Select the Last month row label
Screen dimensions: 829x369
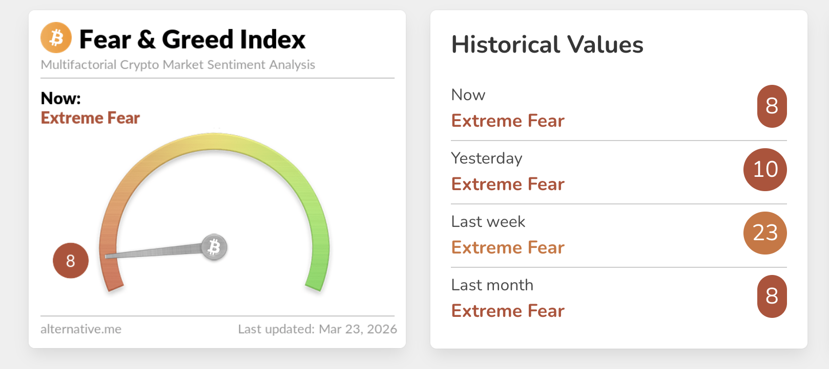pyautogui.click(x=492, y=285)
